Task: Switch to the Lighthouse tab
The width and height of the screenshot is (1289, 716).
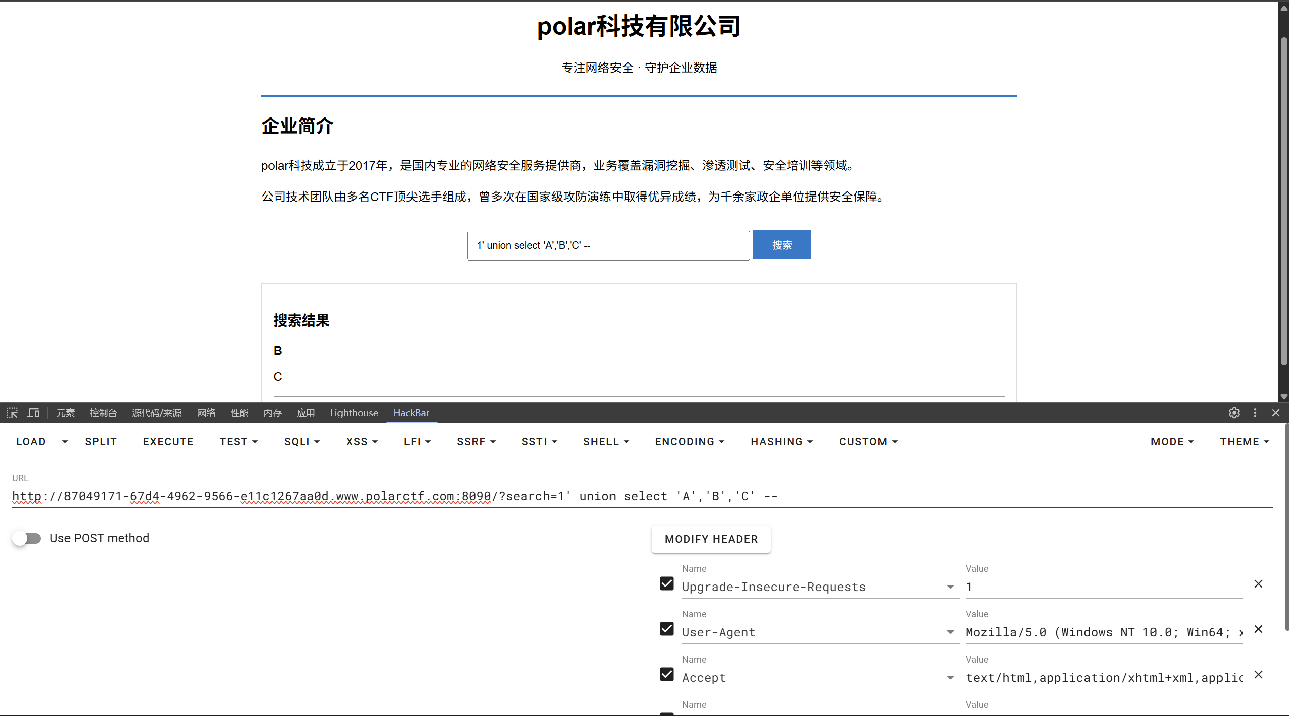Action: coord(354,413)
